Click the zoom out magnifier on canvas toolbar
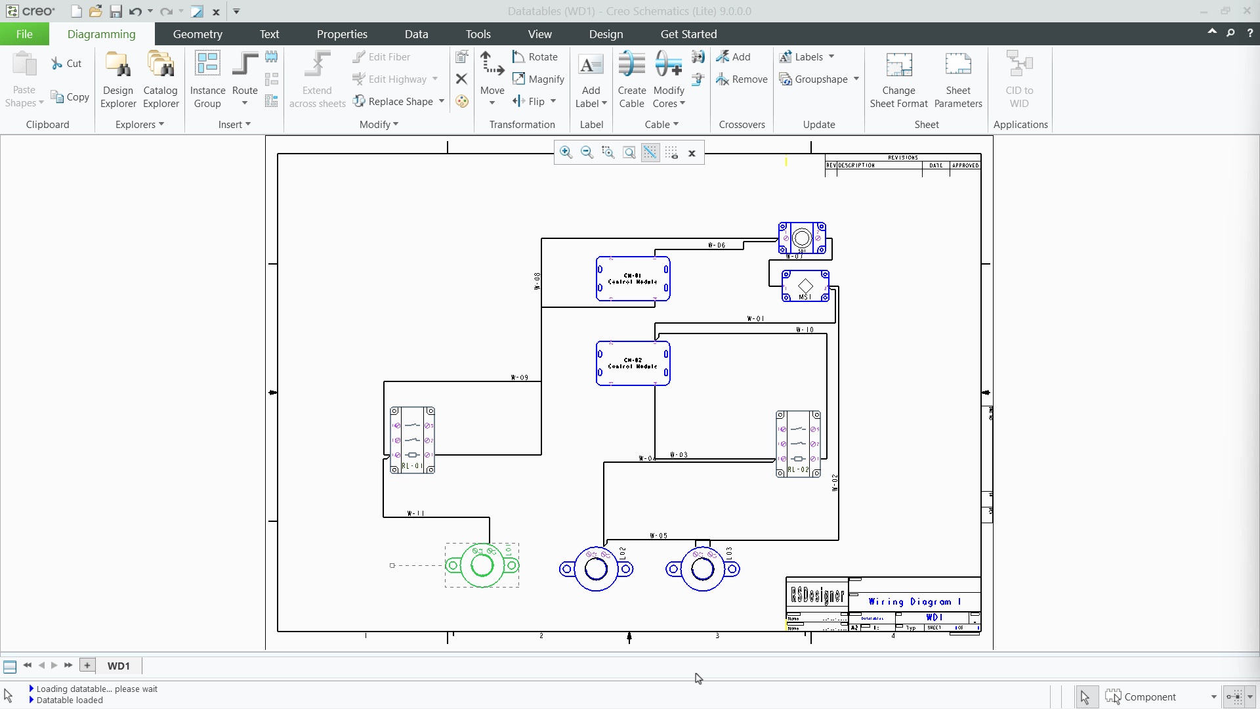Image resolution: width=1260 pixels, height=709 pixels. coord(587,153)
